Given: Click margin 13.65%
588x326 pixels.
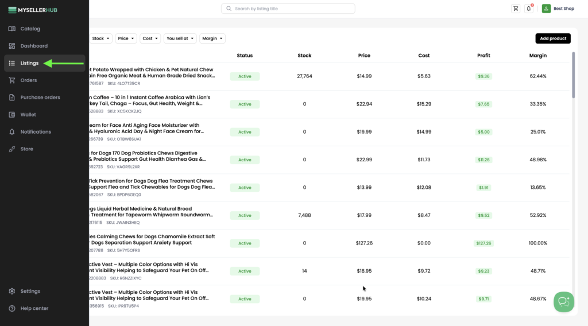Looking at the screenshot, I should [537, 187].
